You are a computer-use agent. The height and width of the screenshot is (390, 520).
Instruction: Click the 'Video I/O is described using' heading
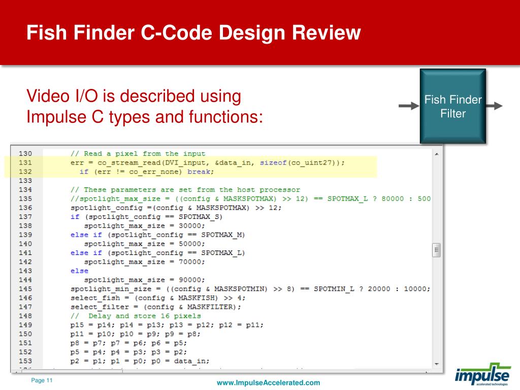134,96
